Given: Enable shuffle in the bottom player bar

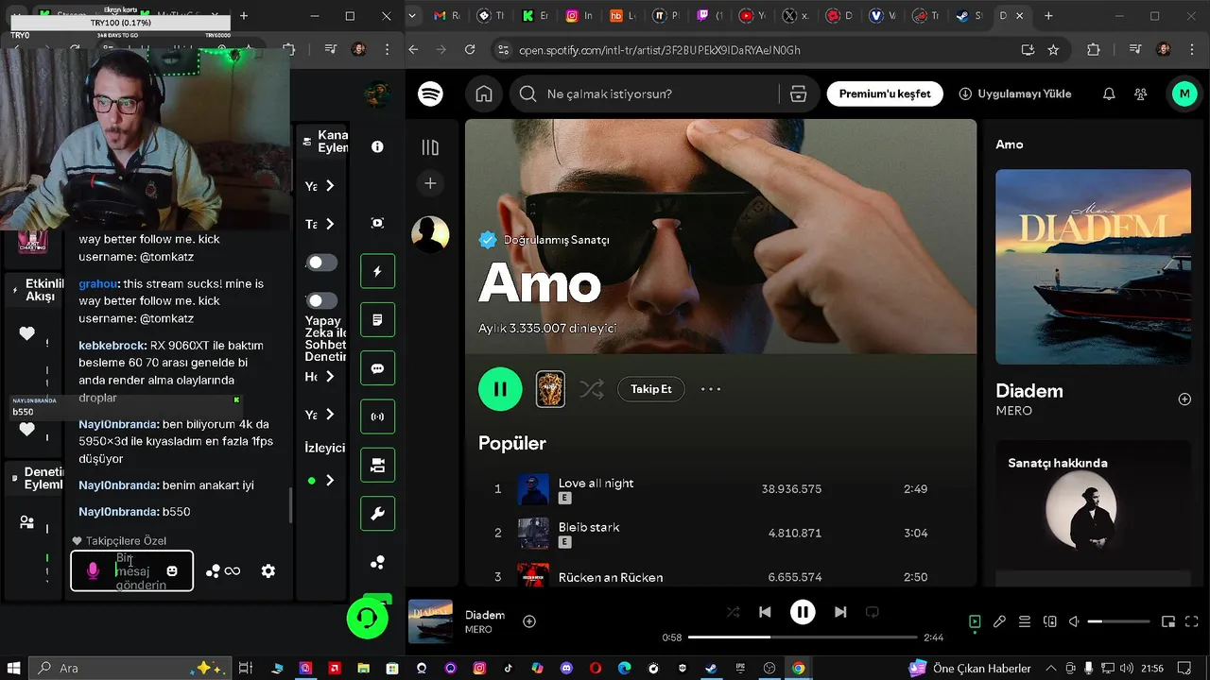Looking at the screenshot, I should coord(733,612).
